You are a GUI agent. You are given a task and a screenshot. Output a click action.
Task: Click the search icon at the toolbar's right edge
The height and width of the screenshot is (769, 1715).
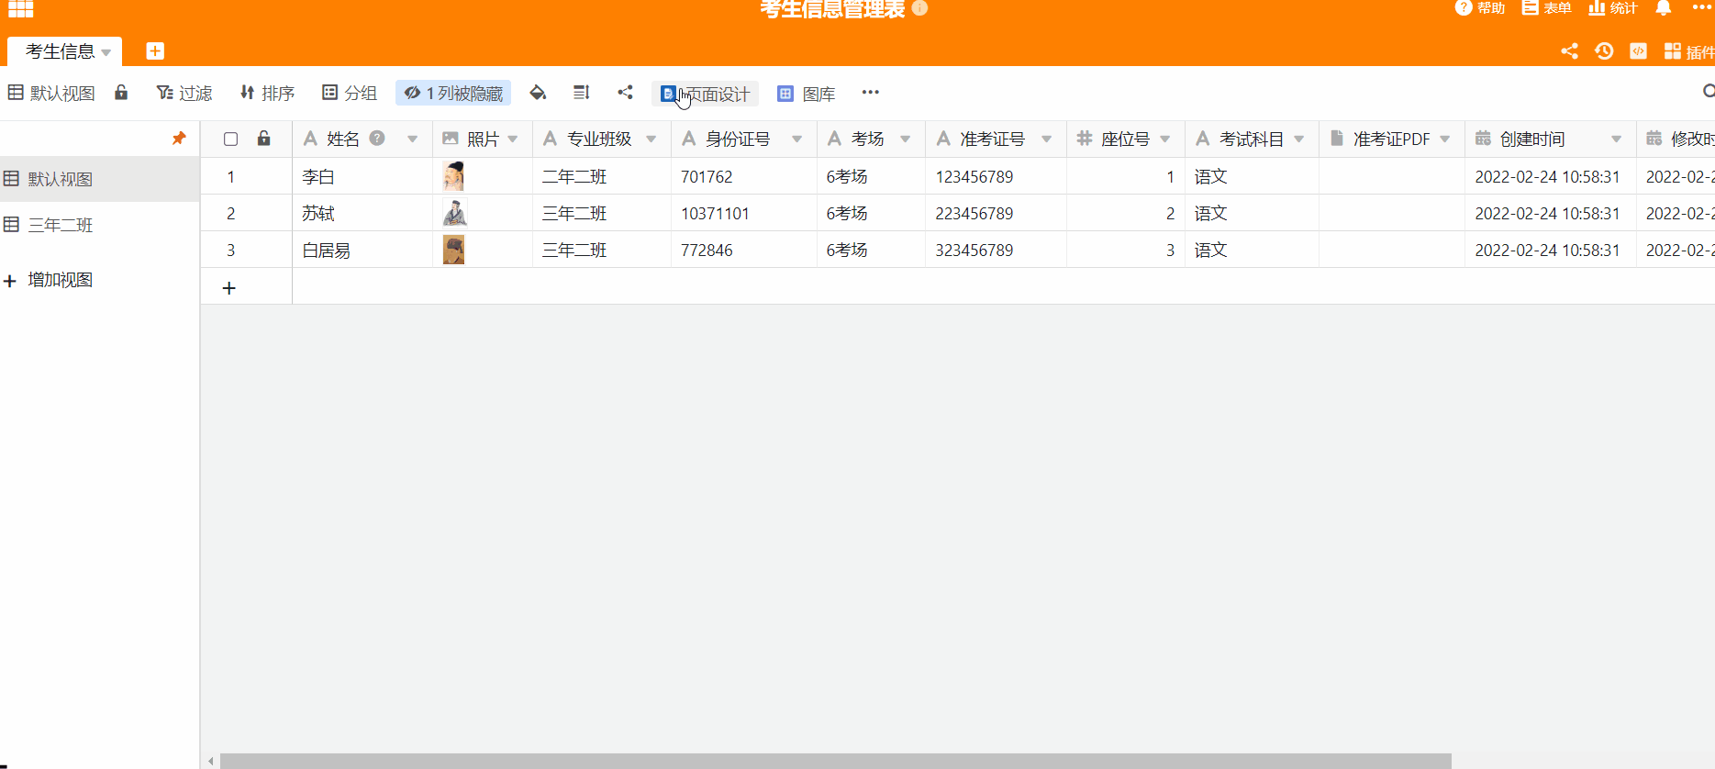pos(1708,92)
